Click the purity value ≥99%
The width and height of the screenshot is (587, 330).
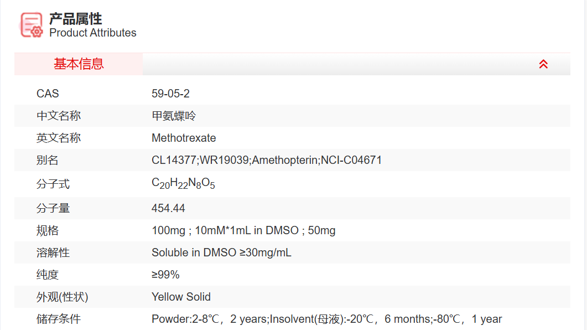pos(165,275)
